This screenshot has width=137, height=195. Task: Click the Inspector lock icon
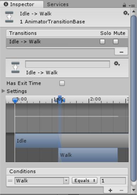(x=124, y=5)
